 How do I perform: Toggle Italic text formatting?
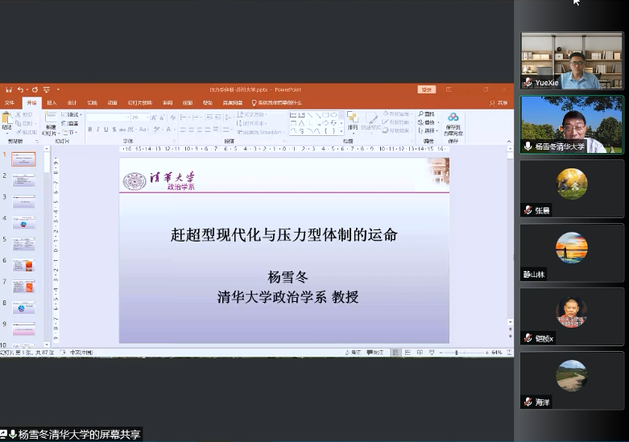(x=97, y=130)
